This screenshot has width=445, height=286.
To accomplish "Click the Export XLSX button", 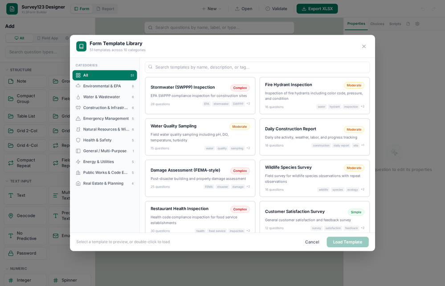I will click(317, 9).
